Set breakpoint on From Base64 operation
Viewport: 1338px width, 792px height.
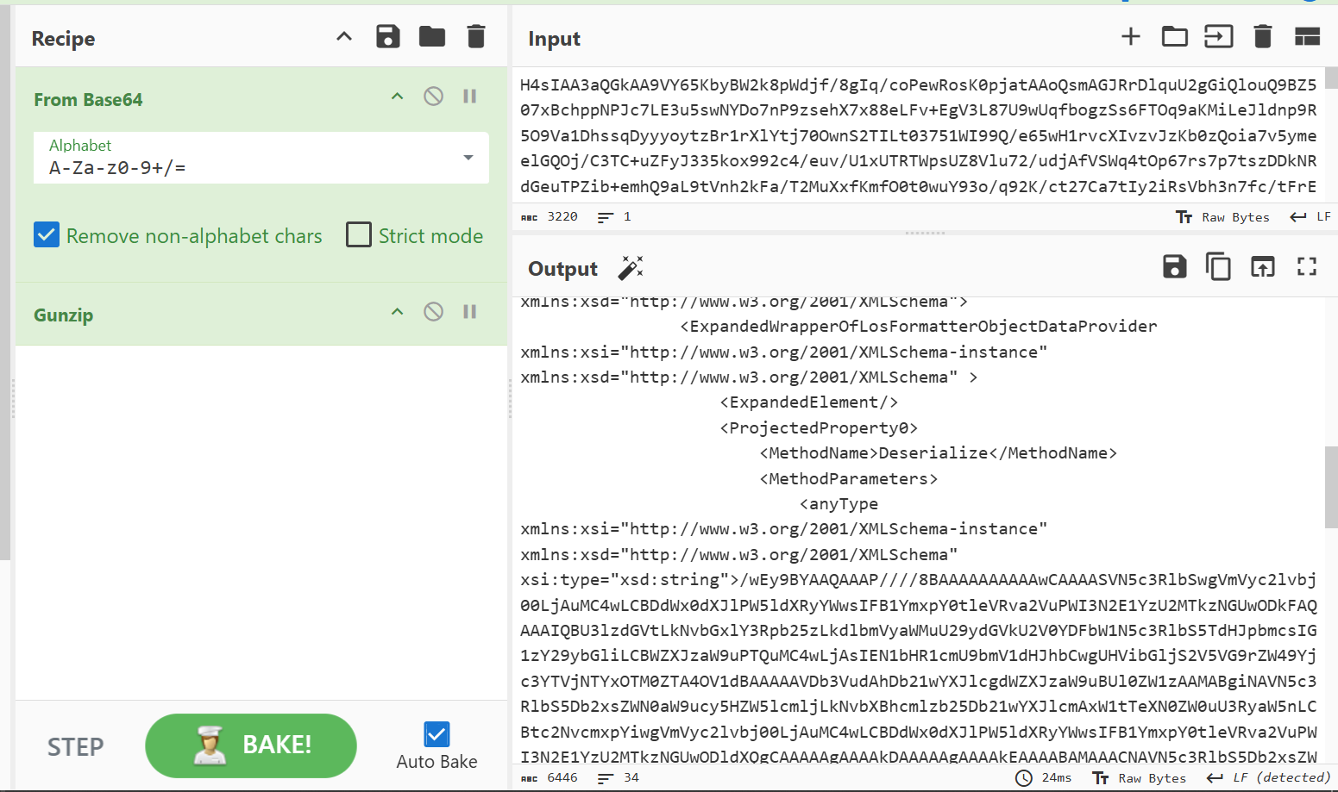click(470, 97)
